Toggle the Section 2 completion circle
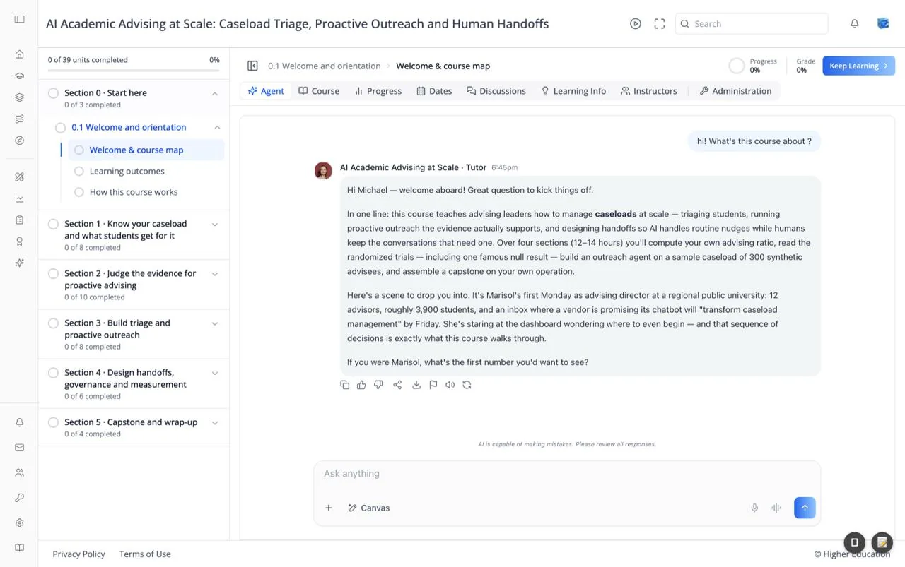This screenshot has height=567, width=905. [53, 273]
